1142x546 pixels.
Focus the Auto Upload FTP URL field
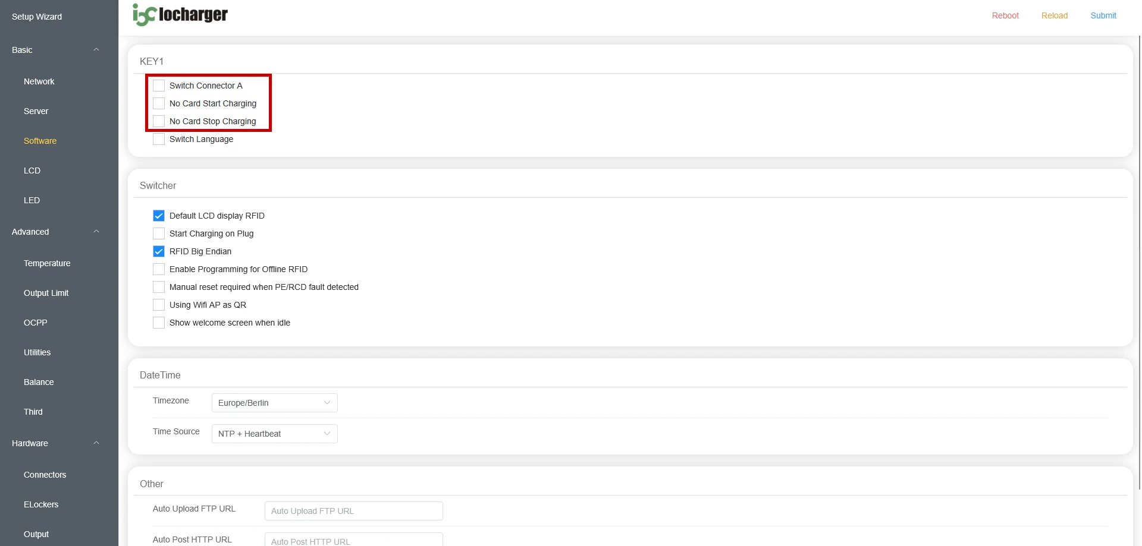point(353,511)
